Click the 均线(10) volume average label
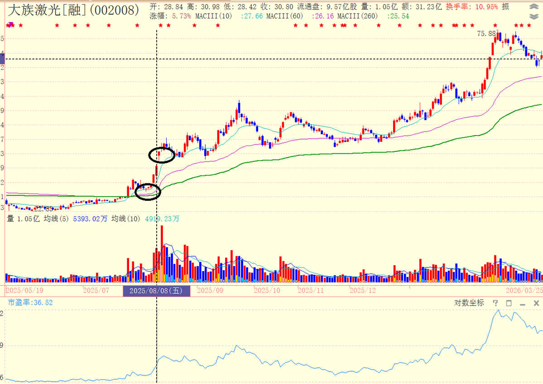 (126, 219)
